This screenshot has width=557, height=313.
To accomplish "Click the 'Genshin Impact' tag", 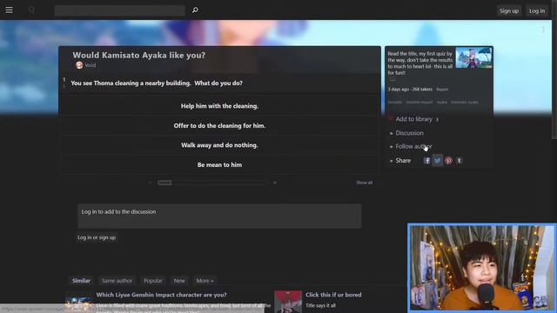I will [419, 103].
